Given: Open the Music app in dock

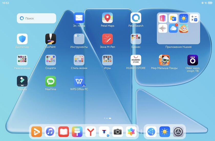Looking at the screenshot, I should tap(50, 132).
